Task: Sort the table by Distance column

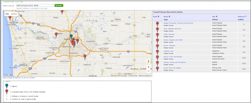Action: 242,17
